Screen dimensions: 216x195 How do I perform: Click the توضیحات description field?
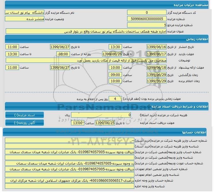point(86,61)
